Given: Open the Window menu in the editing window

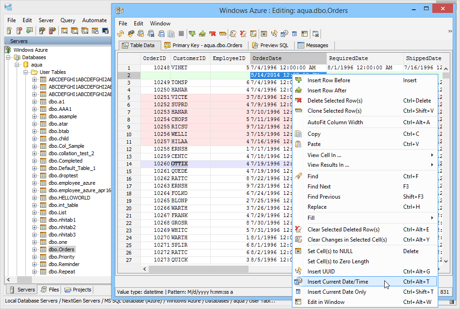Looking at the screenshot, I should click(x=160, y=24).
